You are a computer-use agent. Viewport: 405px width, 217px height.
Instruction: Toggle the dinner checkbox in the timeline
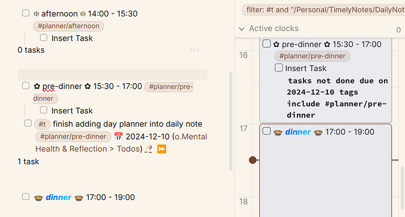coord(266,131)
